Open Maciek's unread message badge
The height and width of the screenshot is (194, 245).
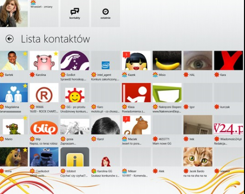click(126, 119)
